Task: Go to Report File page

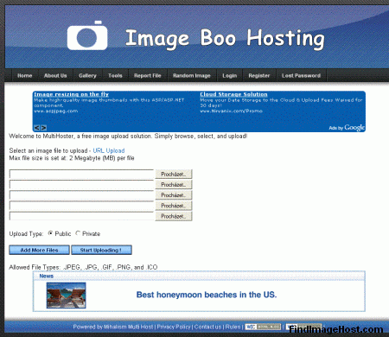Action: click(x=148, y=75)
